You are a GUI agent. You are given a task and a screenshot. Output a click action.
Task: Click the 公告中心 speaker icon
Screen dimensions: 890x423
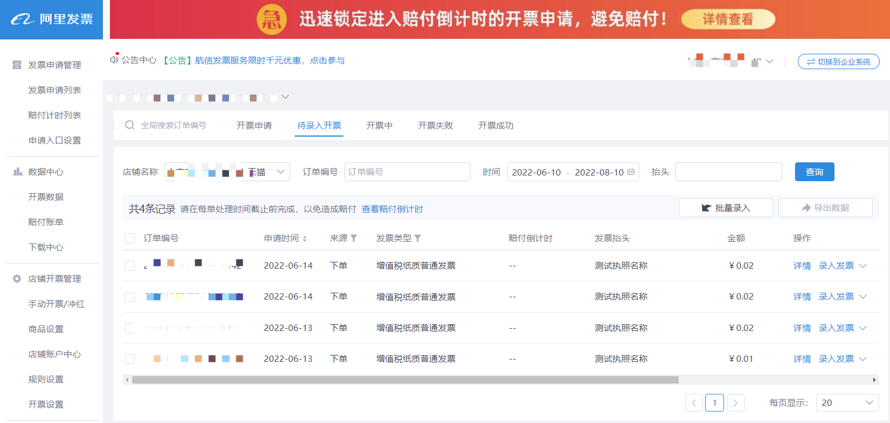click(114, 59)
